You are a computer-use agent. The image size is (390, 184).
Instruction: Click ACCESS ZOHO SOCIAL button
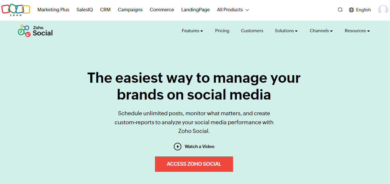(194, 164)
